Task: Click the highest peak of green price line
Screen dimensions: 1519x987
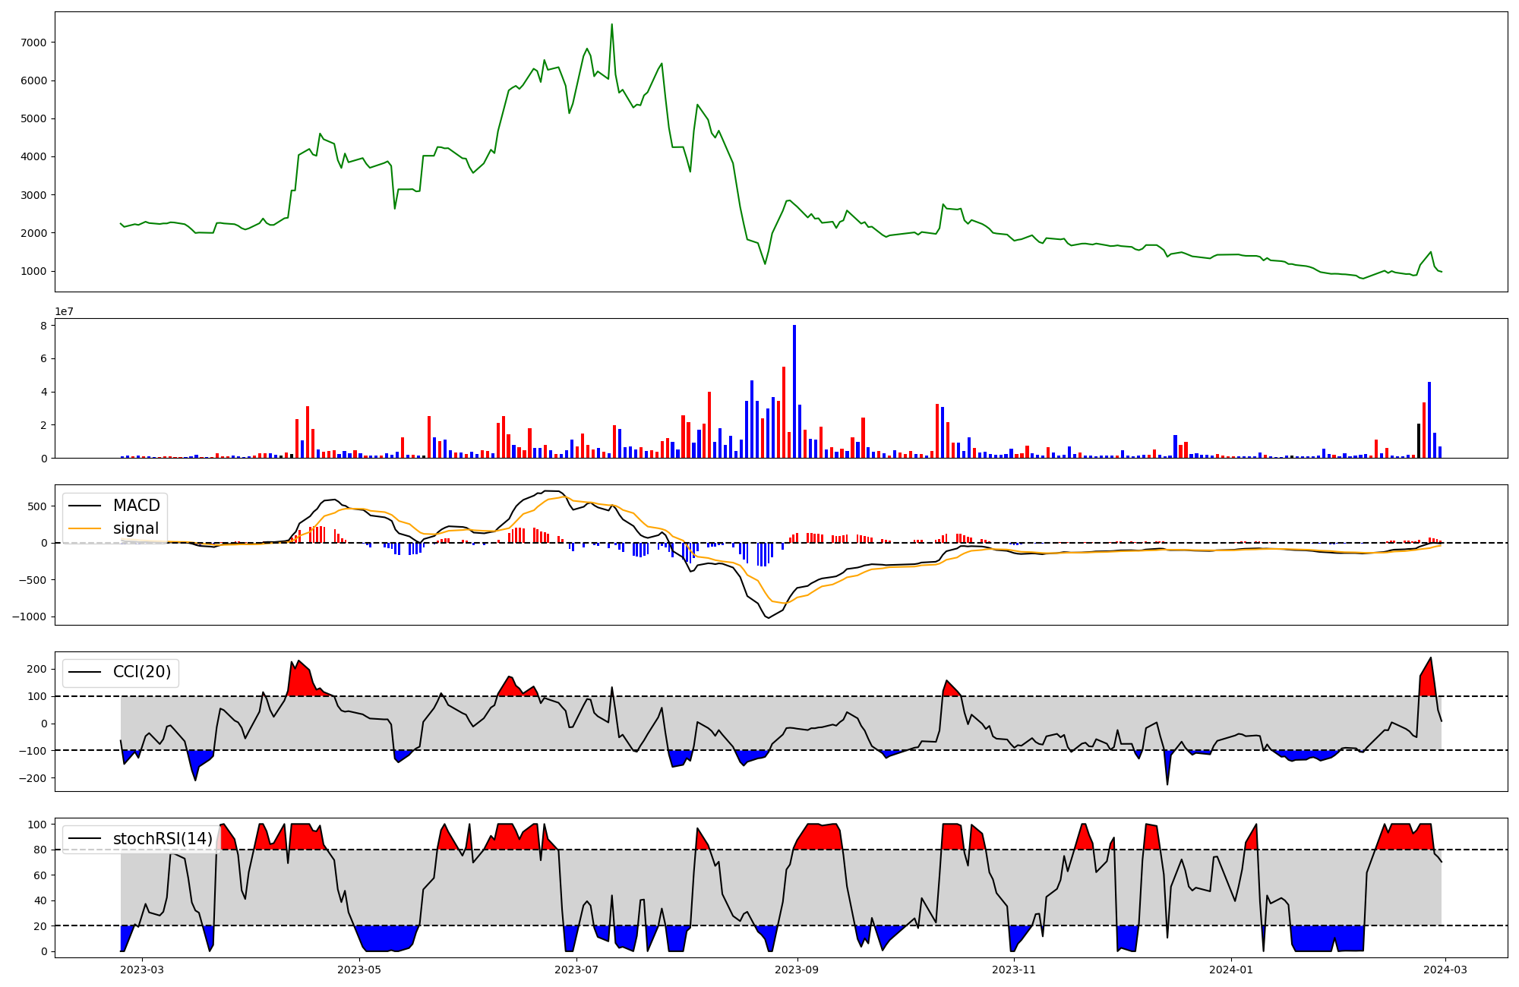Action: click(611, 25)
